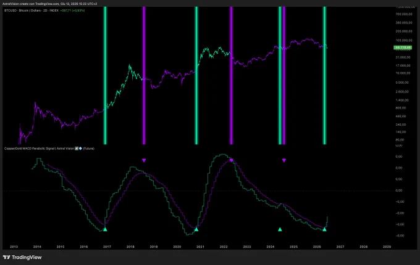The height and width of the screenshot is (265, 420).
Task: Click the green up-triangle signal in mid-2024
Action: point(280,229)
